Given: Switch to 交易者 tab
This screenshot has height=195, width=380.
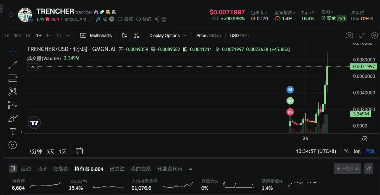Looking at the screenshot, I should (x=60, y=169).
